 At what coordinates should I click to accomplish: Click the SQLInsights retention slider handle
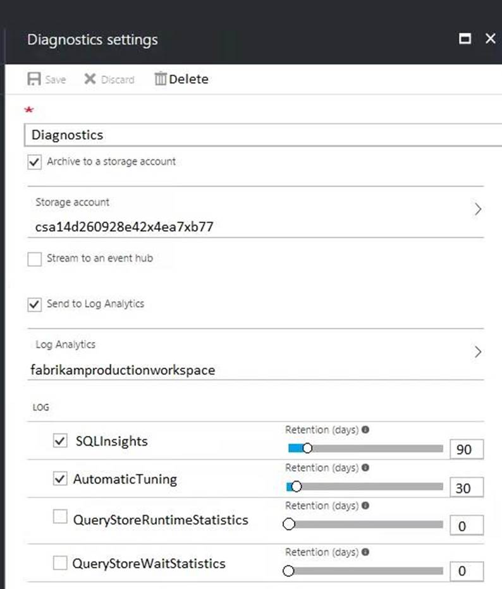pos(307,449)
